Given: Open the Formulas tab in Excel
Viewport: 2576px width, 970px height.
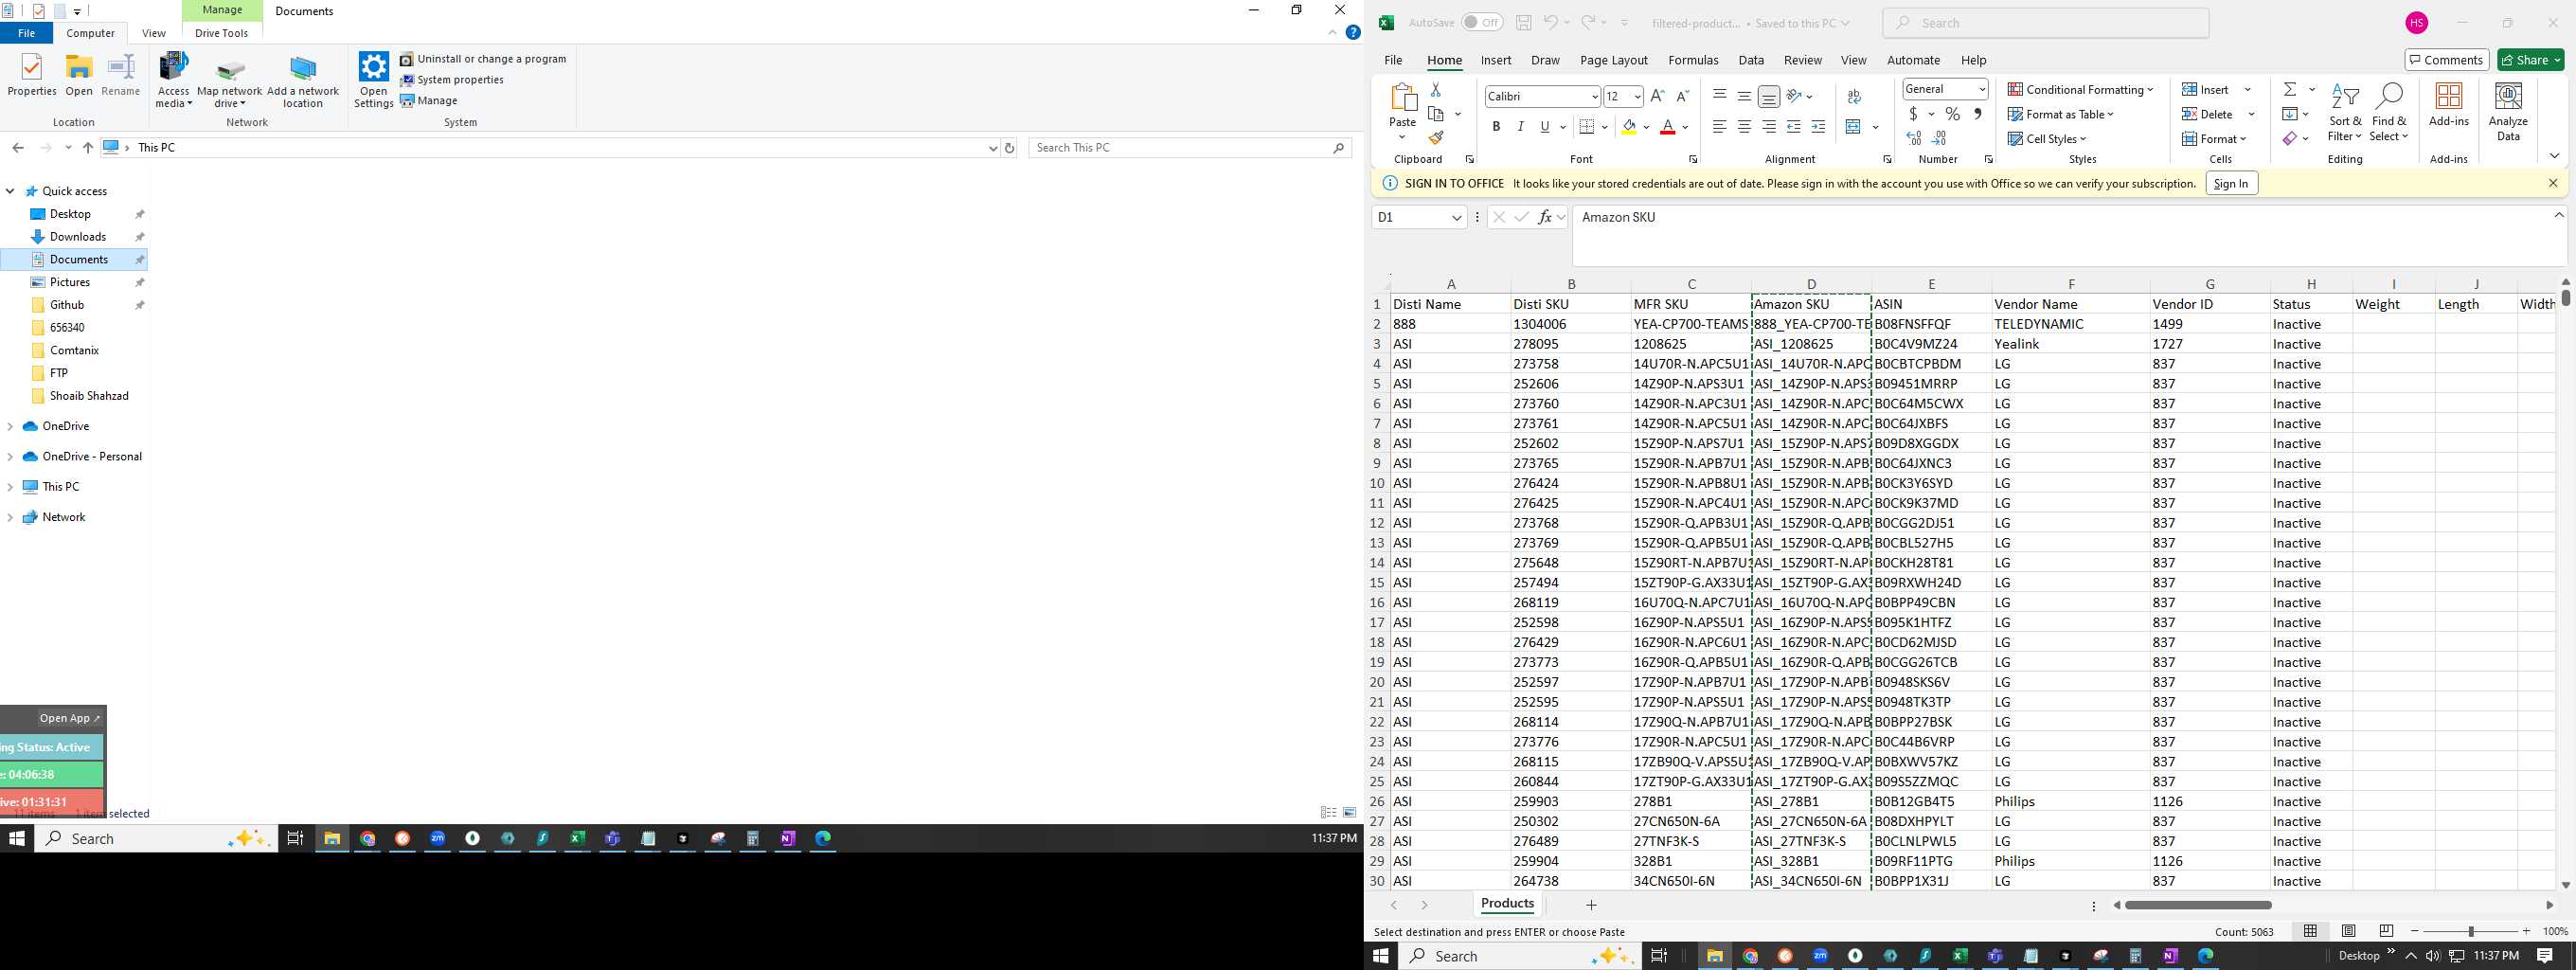Looking at the screenshot, I should tap(1693, 60).
